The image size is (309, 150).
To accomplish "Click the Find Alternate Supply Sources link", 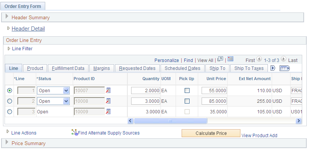I will [109, 133].
